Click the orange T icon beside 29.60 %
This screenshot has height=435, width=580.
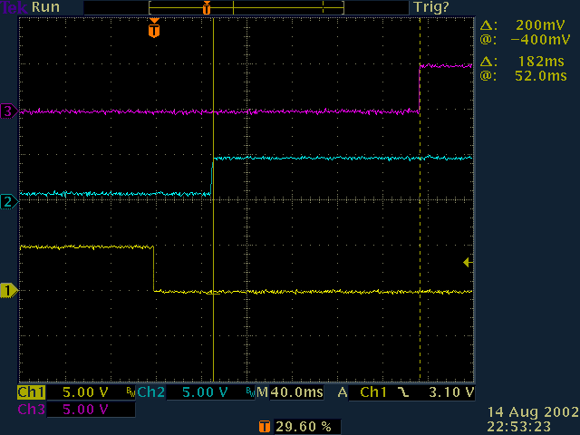[x=265, y=426]
